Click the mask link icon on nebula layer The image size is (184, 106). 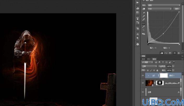click(155, 83)
